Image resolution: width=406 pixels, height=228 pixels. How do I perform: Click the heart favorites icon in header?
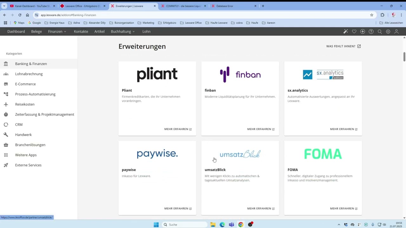354,31
